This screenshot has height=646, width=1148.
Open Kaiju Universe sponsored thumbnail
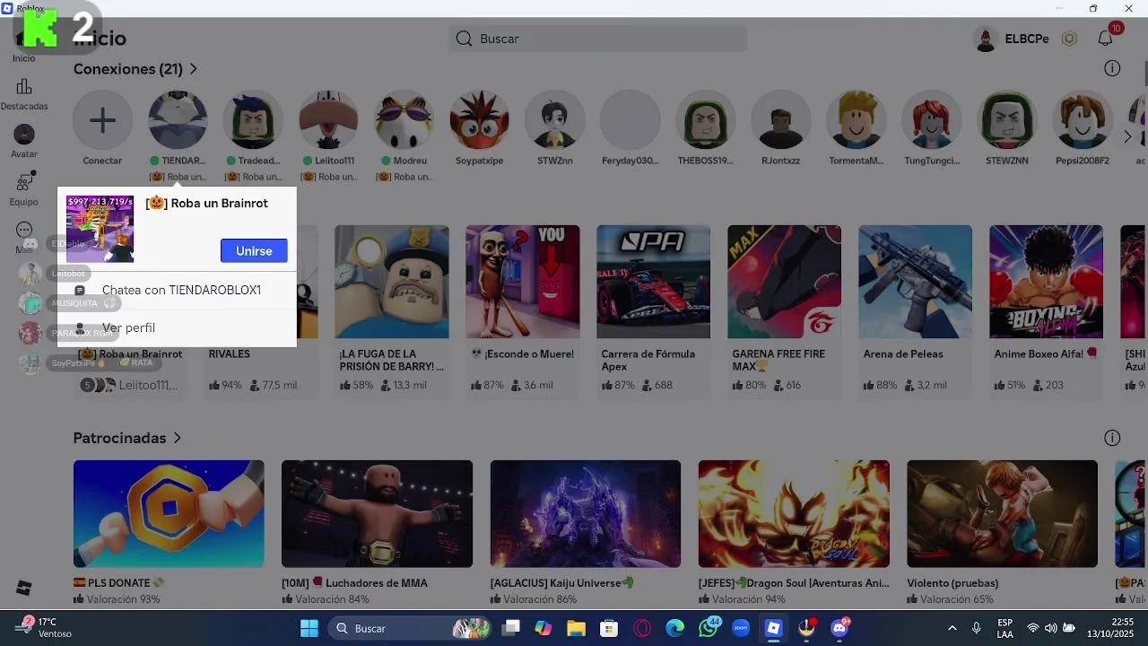click(586, 514)
